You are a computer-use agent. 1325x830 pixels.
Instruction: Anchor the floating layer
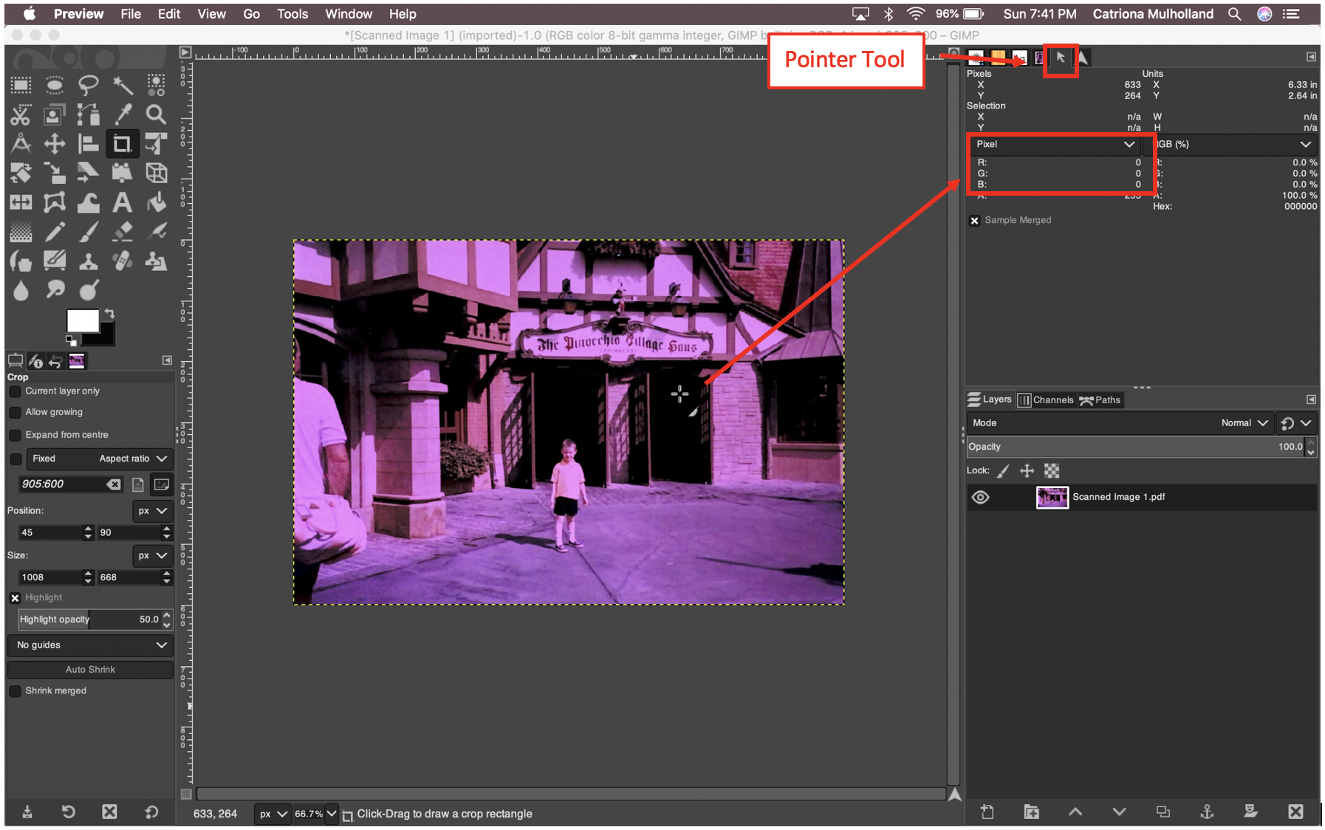pyautogui.click(x=1207, y=812)
